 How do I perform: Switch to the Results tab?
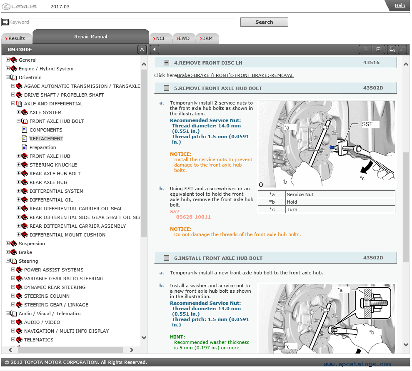point(17,38)
